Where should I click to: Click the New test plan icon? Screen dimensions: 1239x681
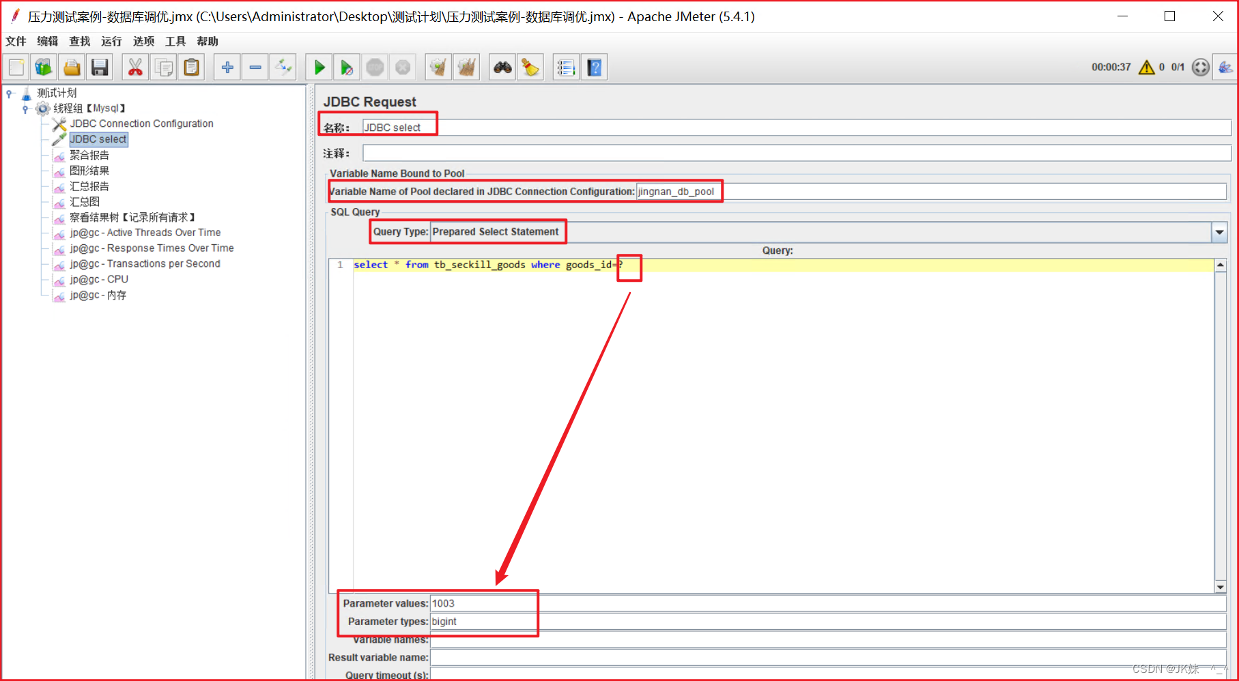[x=16, y=68]
